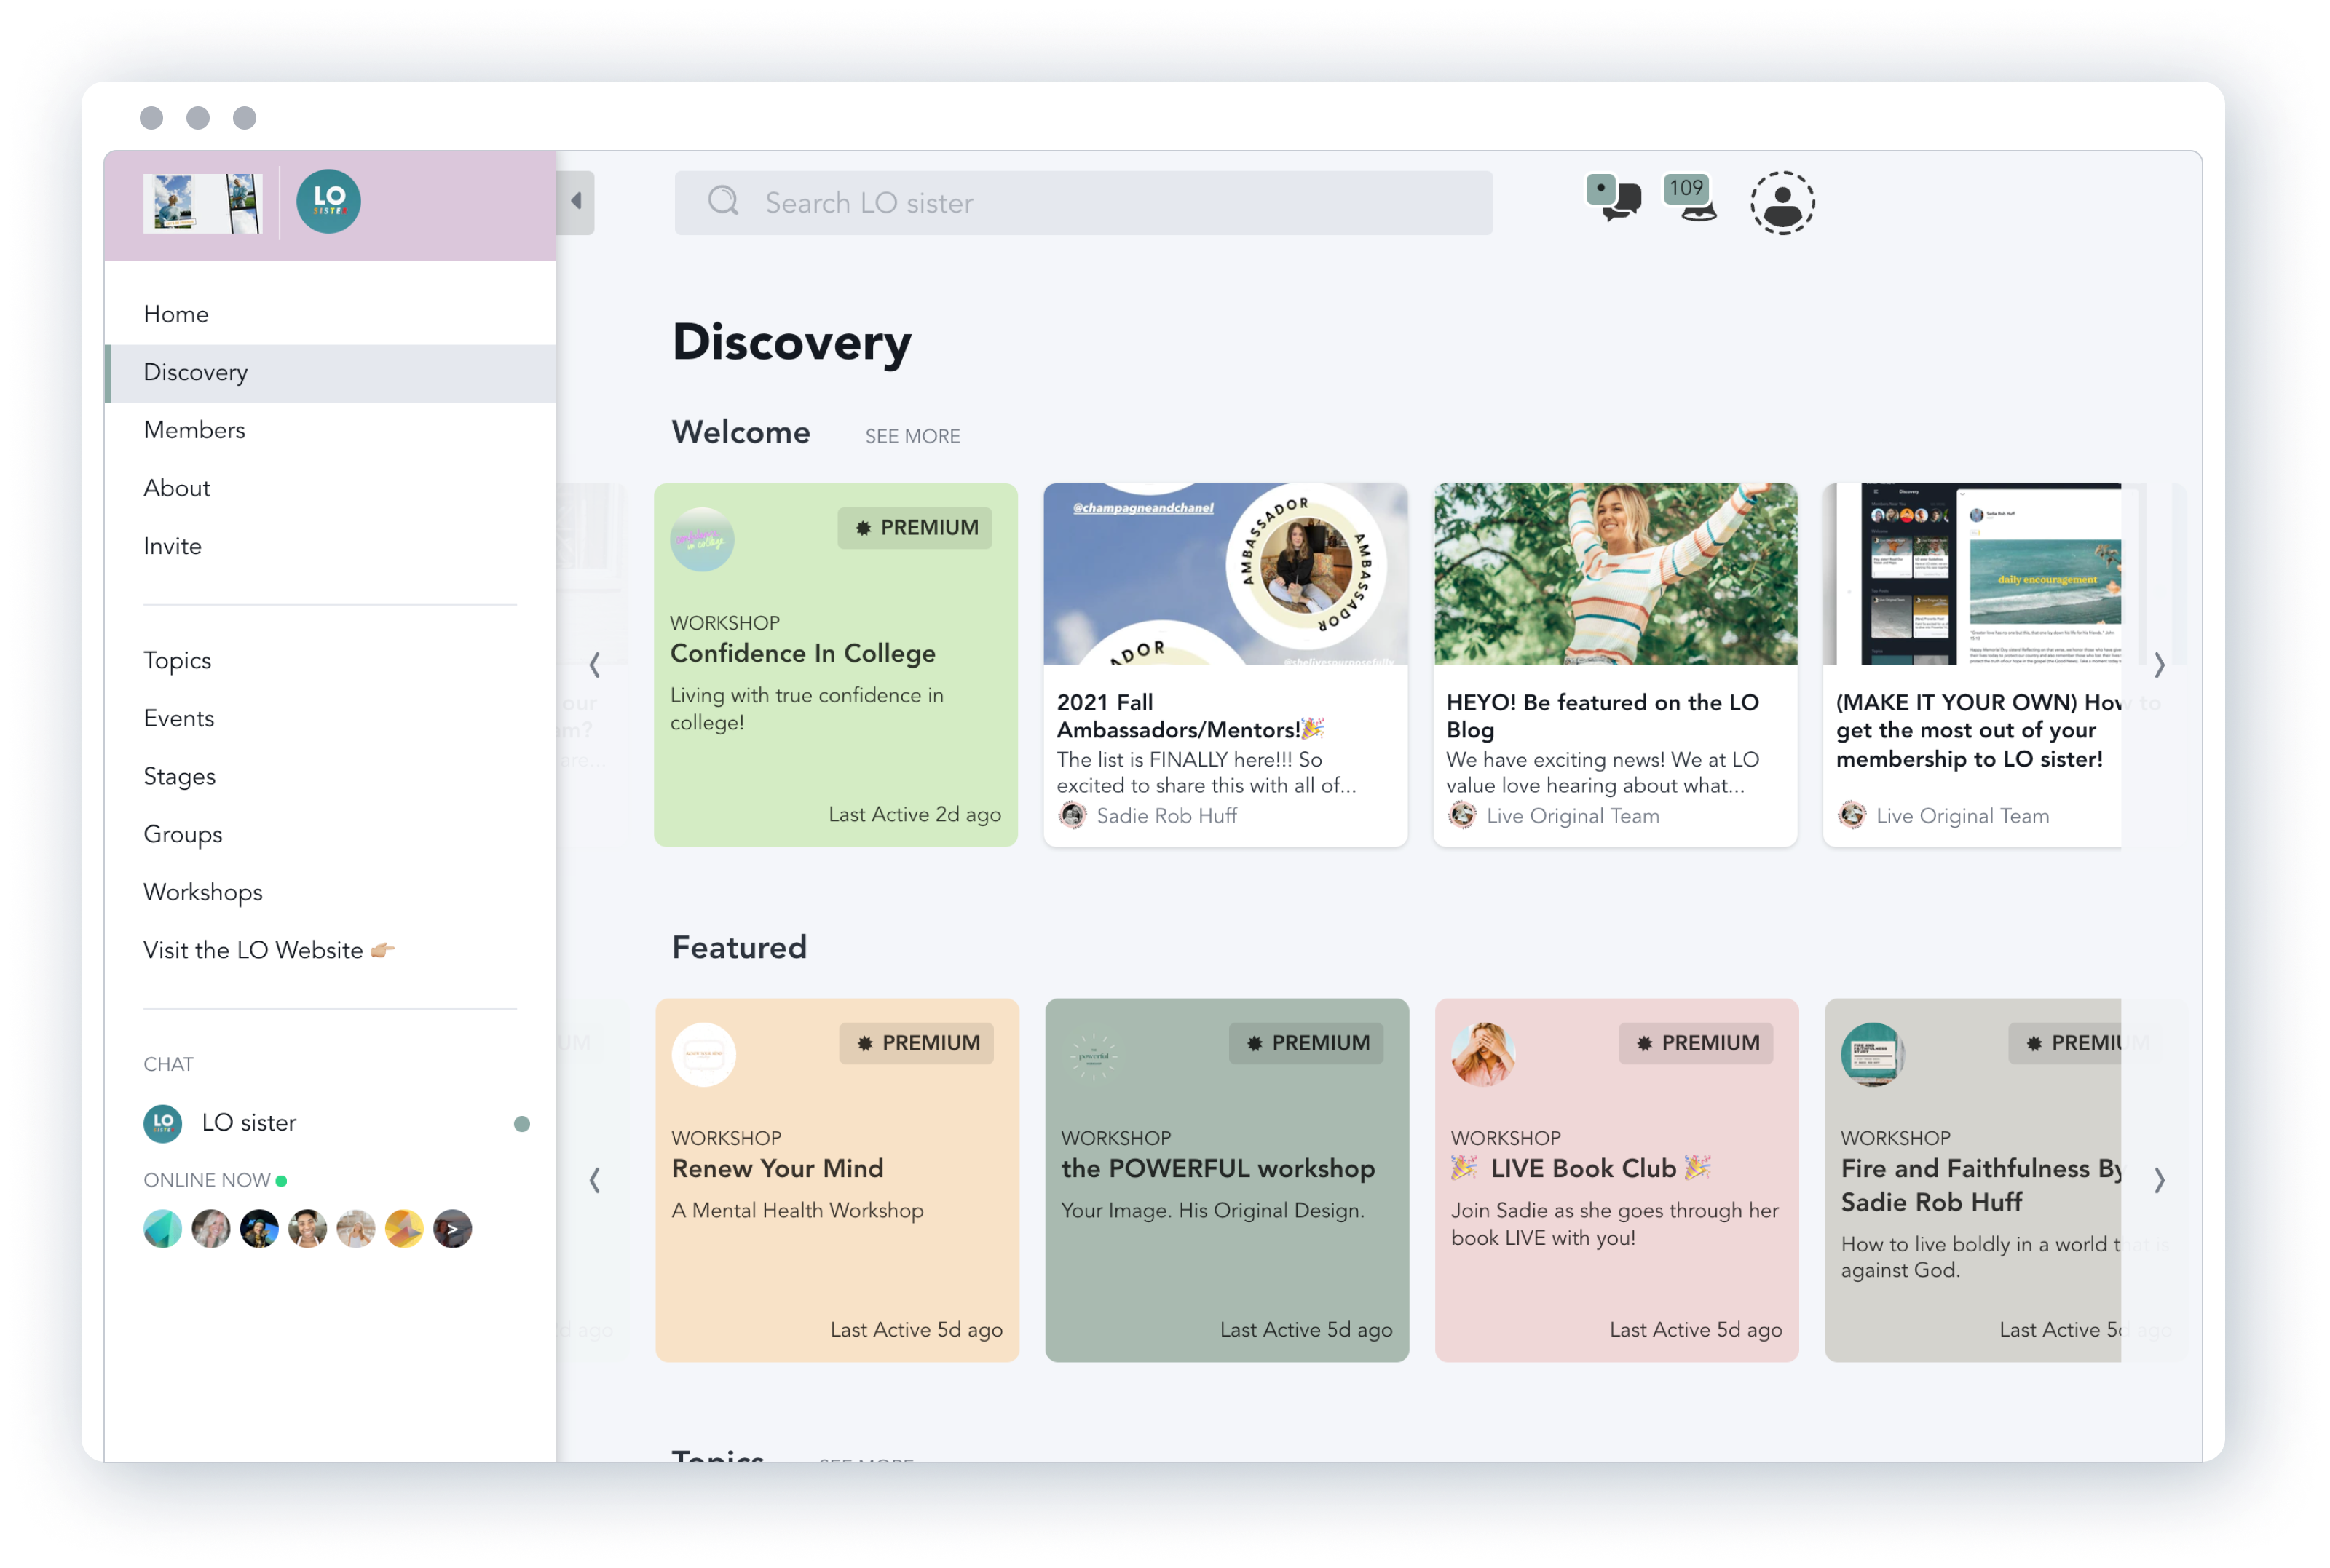Screen dimensions: 2330x1568
Task: Open the POWERFUL workshop card
Action: pos(1227,1180)
